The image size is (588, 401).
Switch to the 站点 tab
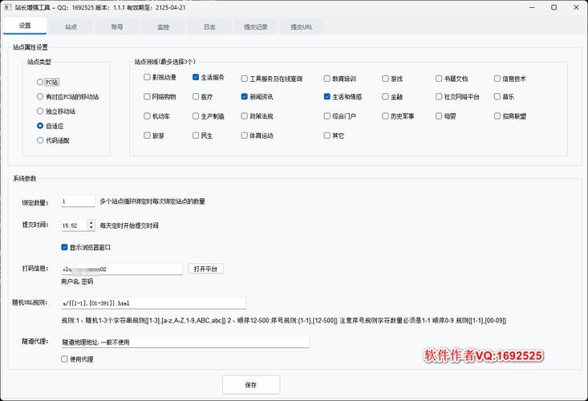[71, 26]
